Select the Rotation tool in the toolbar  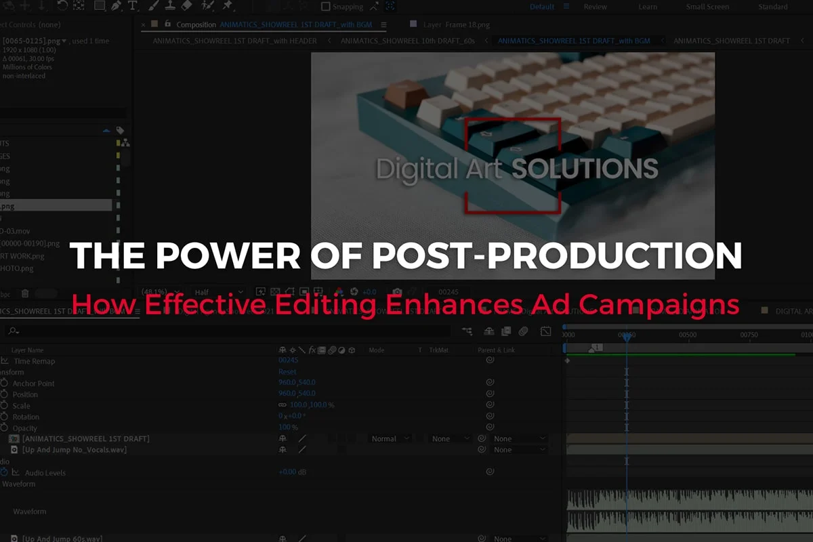tap(62, 6)
